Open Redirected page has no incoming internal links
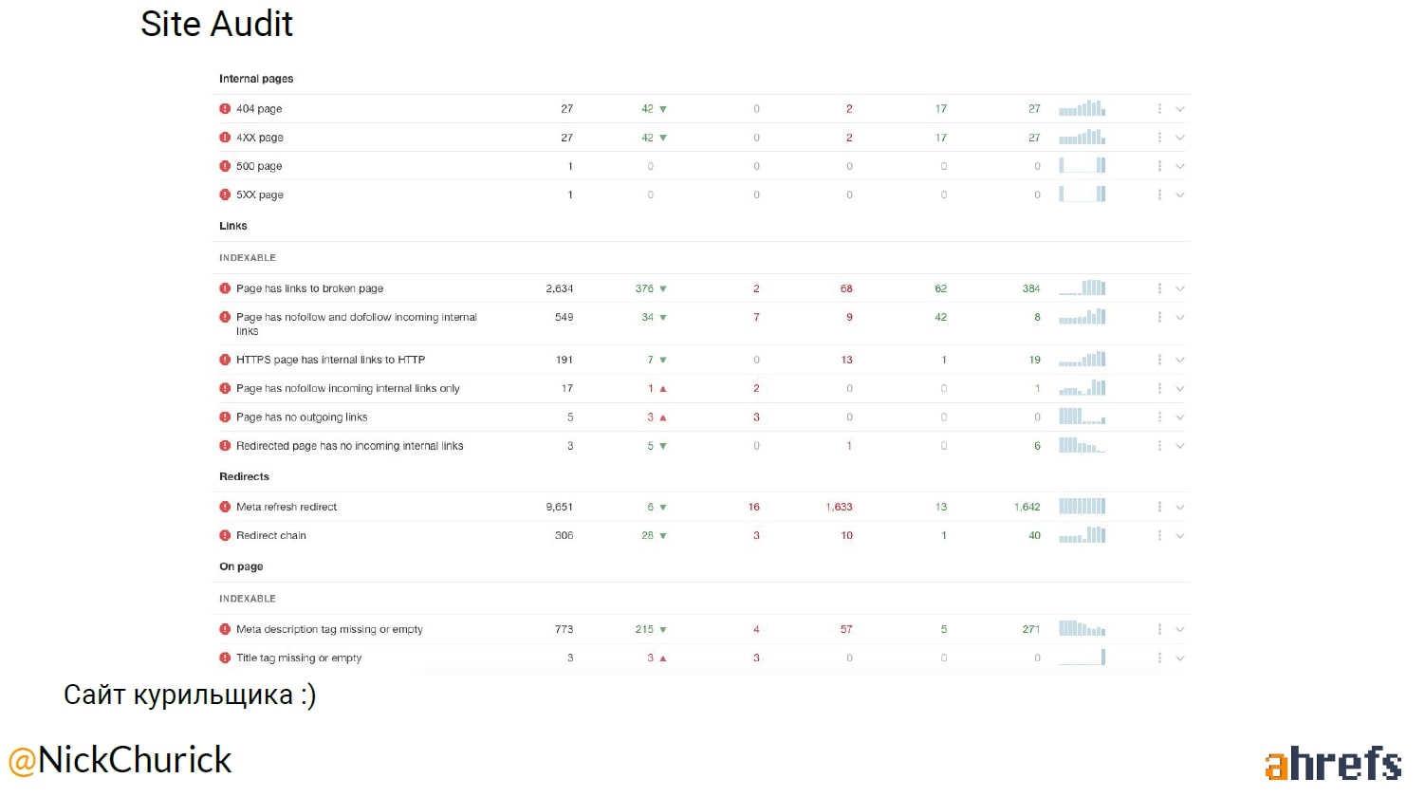1425x797 pixels. click(x=349, y=446)
